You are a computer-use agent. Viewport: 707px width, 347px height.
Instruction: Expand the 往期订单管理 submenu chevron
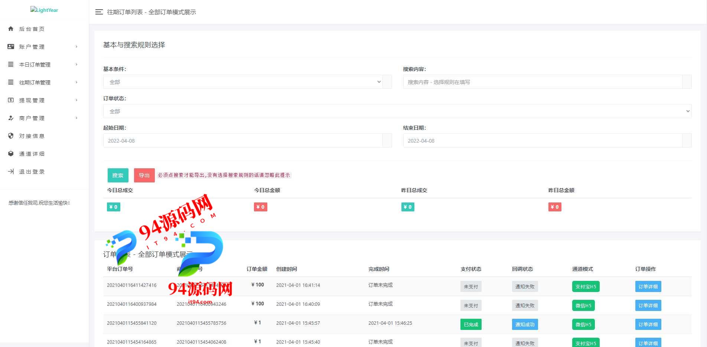pos(76,82)
